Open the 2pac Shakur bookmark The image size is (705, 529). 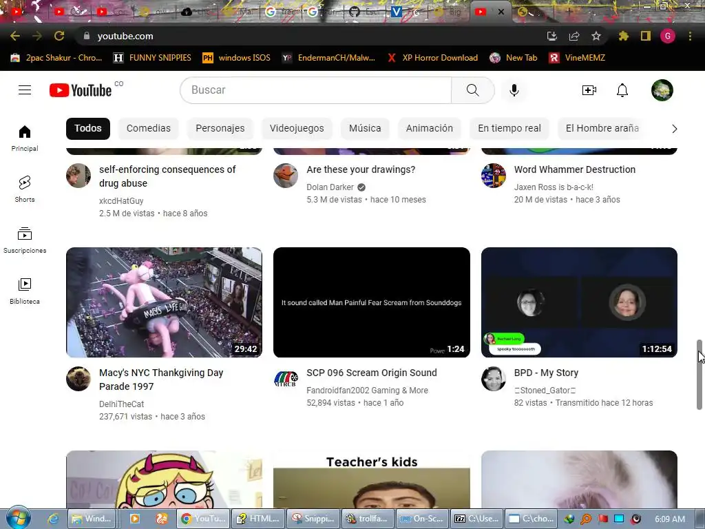tap(56, 58)
